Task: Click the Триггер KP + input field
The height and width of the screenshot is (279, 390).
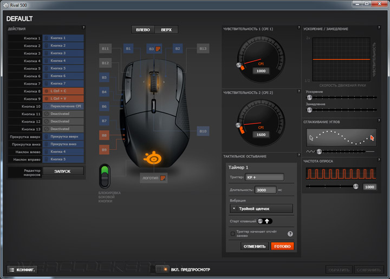Action: click(x=264, y=177)
